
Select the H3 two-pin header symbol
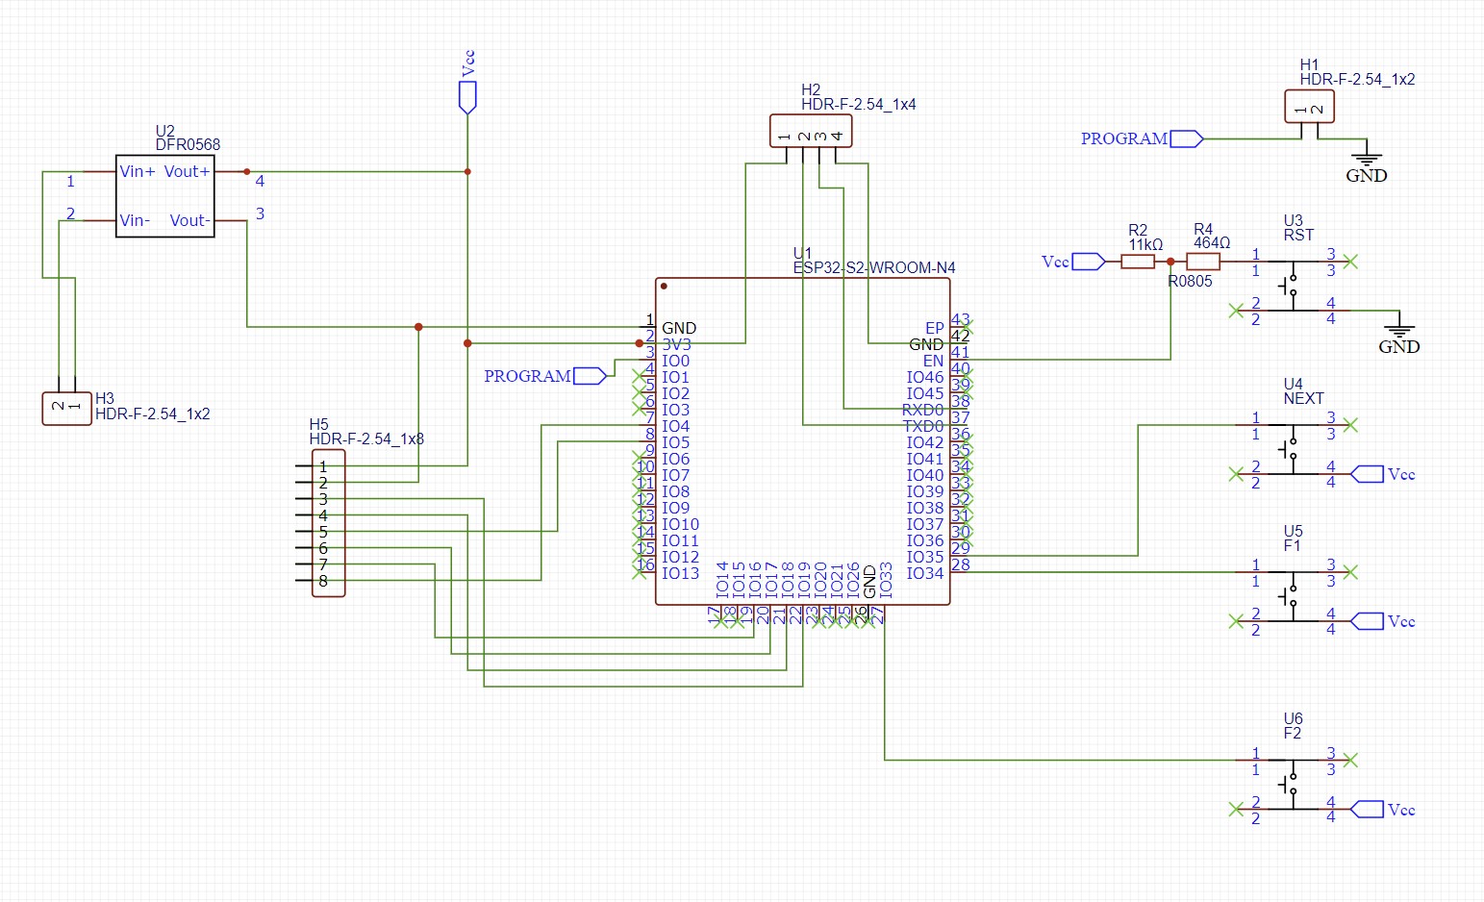tap(66, 408)
